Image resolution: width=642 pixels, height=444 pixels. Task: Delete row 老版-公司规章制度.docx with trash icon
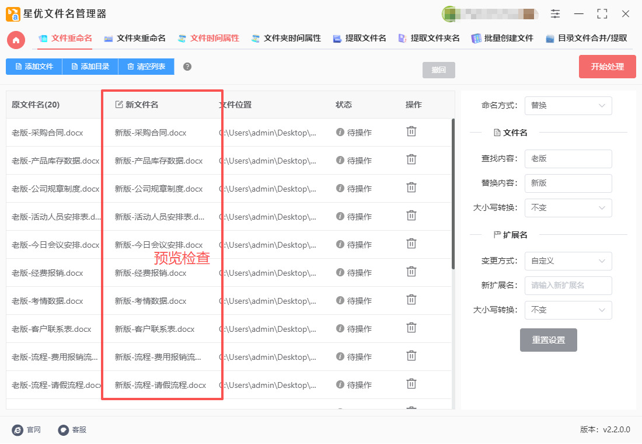click(x=411, y=188)
